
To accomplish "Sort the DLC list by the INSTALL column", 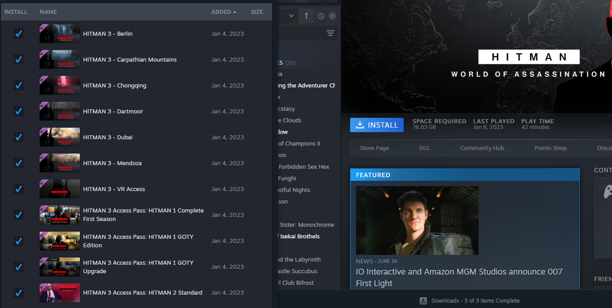I will point(16,12).
